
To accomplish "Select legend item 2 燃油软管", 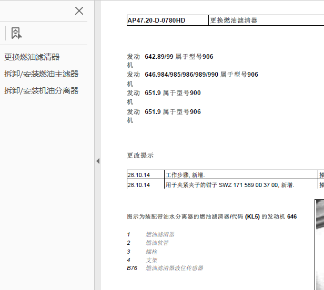I will tap(148, 243).
